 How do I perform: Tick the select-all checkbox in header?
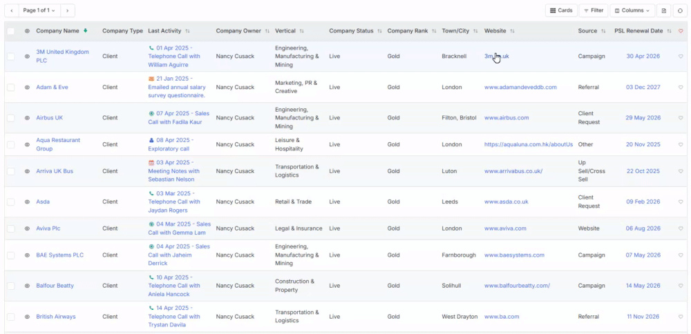(x=10, y=31)
